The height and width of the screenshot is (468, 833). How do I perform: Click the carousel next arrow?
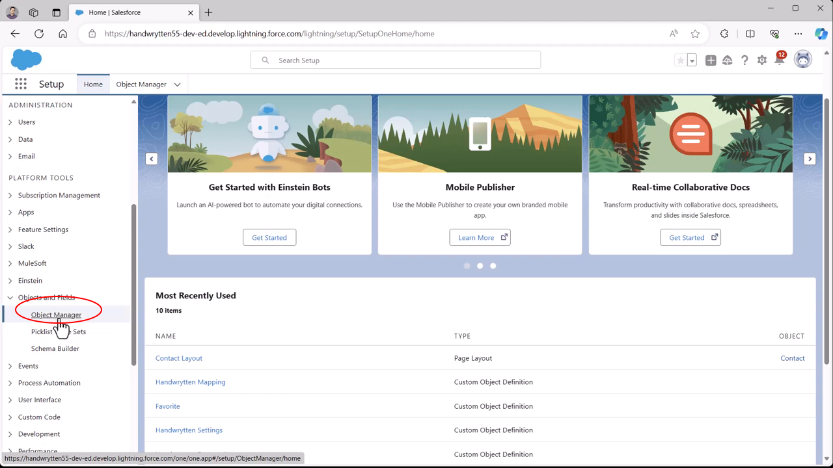(810, 159)
